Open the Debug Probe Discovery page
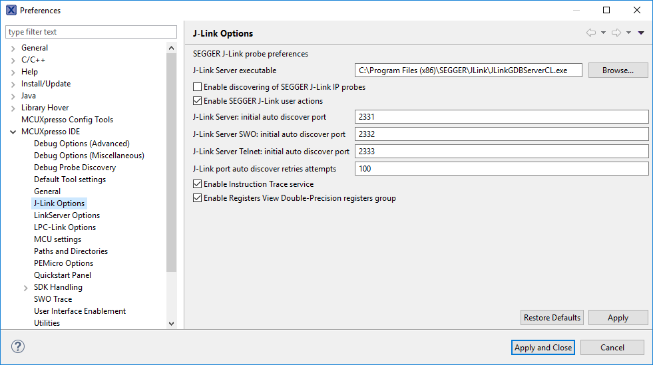Screen dimensions: 653x365 click(x=75, y=168)
